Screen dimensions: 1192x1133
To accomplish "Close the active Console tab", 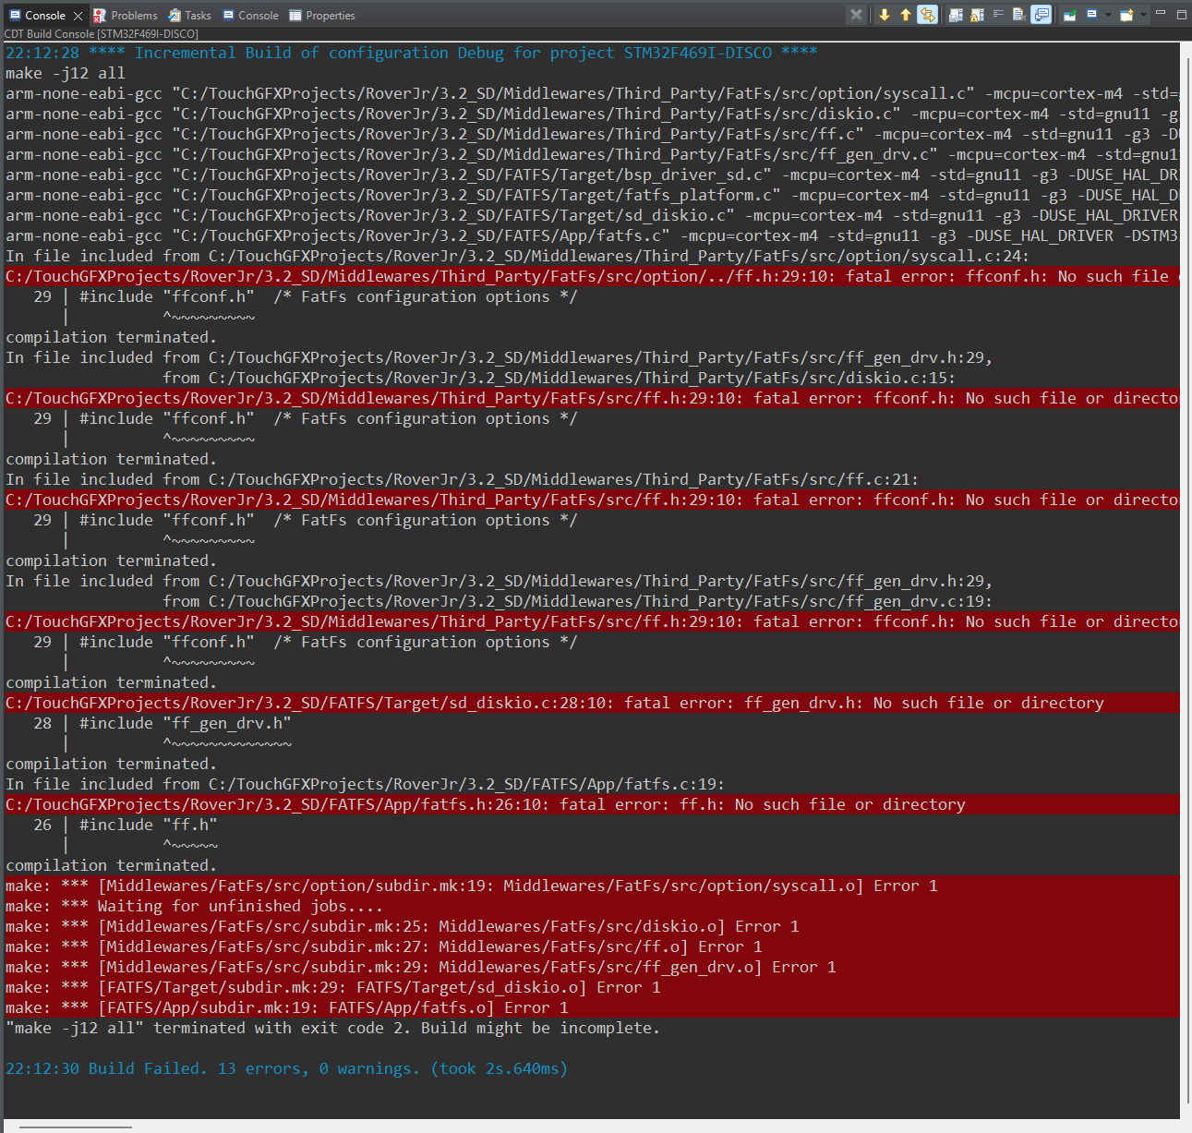I will pos(78,16).
